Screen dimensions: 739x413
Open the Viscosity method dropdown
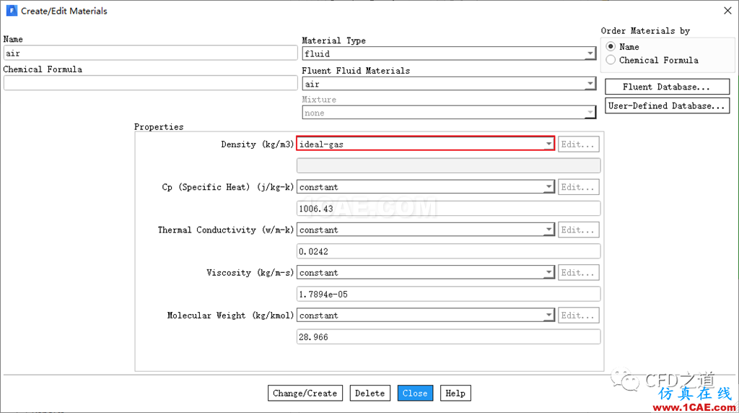(425, 272)
